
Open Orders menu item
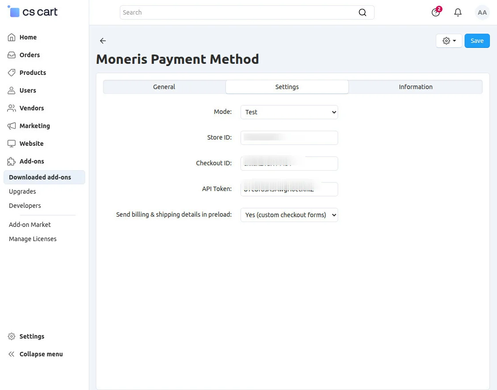29,55
